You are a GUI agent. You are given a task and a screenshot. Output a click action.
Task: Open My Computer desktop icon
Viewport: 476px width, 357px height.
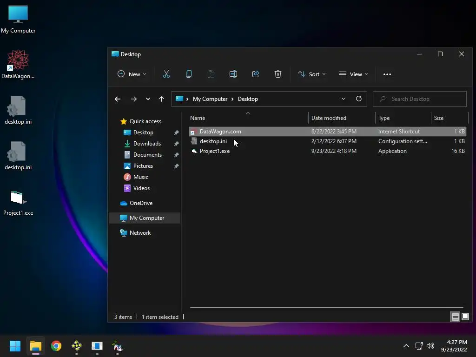coord(18,19)
